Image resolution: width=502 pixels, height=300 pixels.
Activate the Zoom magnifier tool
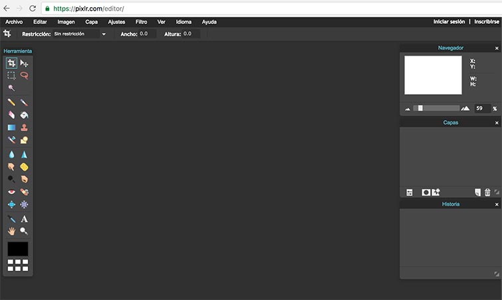(24, 231)
